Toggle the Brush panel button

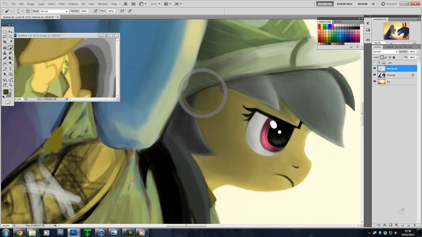[28, 11]
